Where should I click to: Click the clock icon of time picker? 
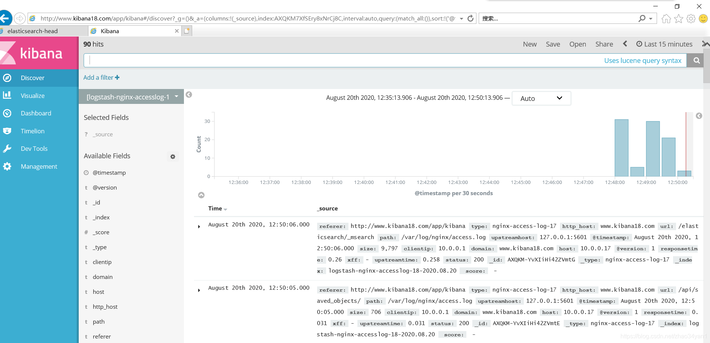(639, 44)
